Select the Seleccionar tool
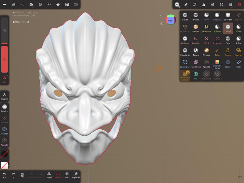 pyautogui.click(x=185, y=64)
